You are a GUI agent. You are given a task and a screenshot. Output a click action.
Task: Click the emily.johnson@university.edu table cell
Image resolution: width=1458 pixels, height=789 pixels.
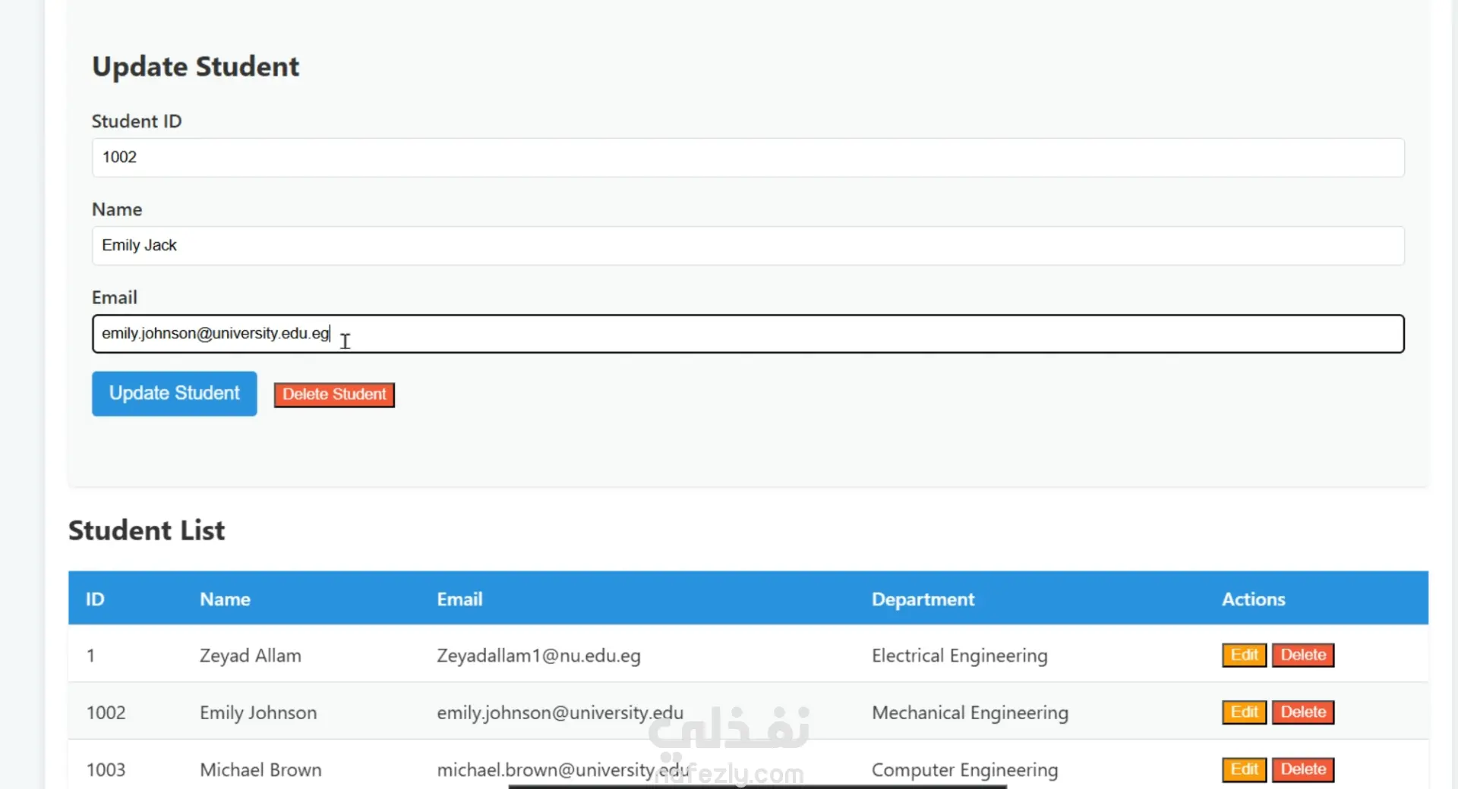pos(560,712)
